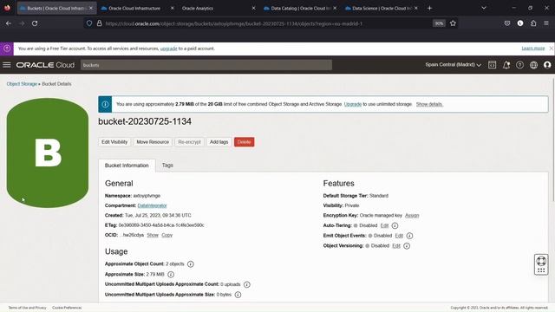The height and width of the screenshot is (312, 555).
Task: Open the Oracle Cloud navigation hamburger menu
Action: (x=7, y=65)
